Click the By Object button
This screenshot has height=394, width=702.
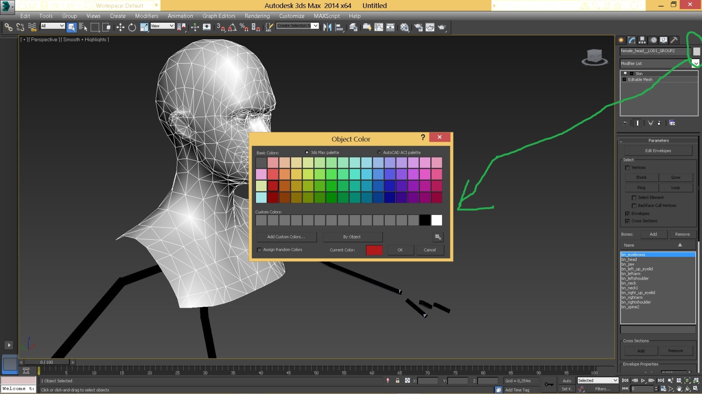(352, 237)
